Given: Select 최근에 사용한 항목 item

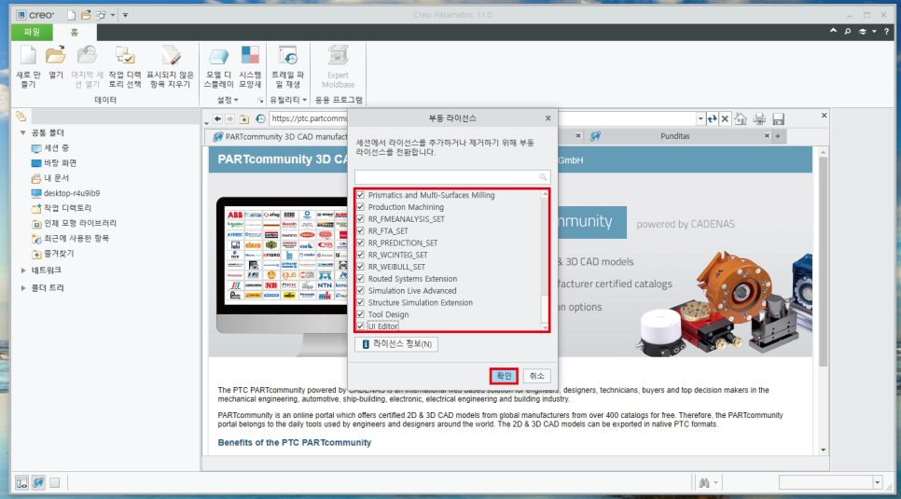Looking at the screenshot, I should 70,238.
